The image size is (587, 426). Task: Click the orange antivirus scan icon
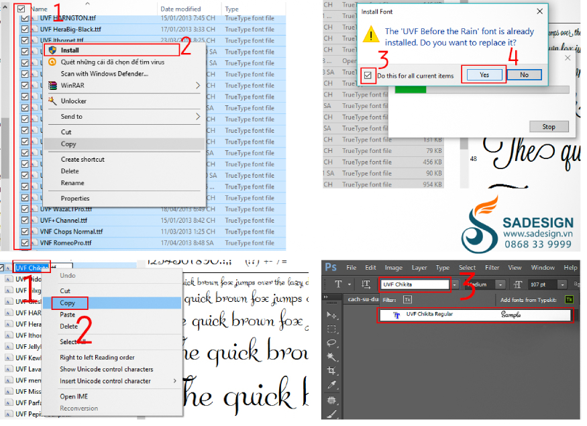[x=53, y=62]
